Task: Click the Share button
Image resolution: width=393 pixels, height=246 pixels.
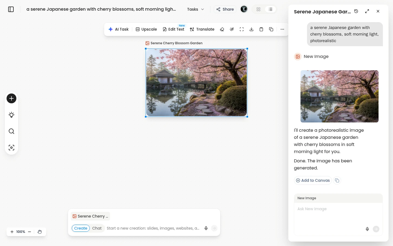Action: click(x=225, y=9)
